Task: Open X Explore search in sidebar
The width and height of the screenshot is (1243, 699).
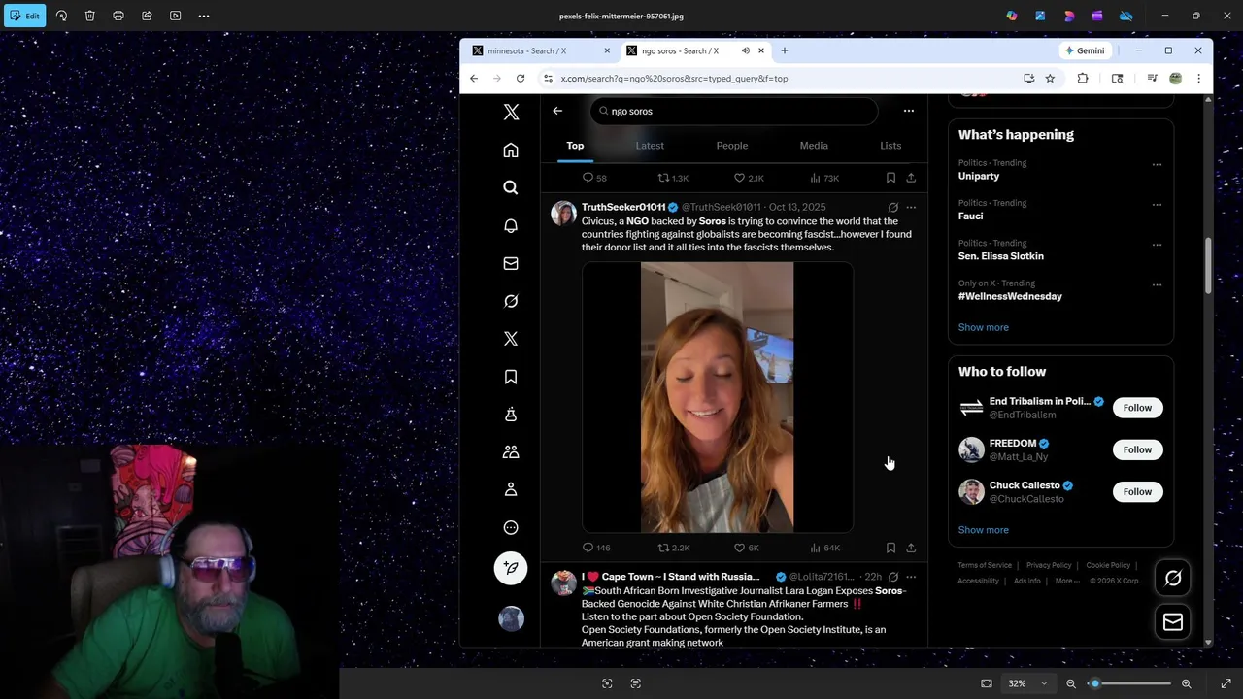Action: coord(511,187)
